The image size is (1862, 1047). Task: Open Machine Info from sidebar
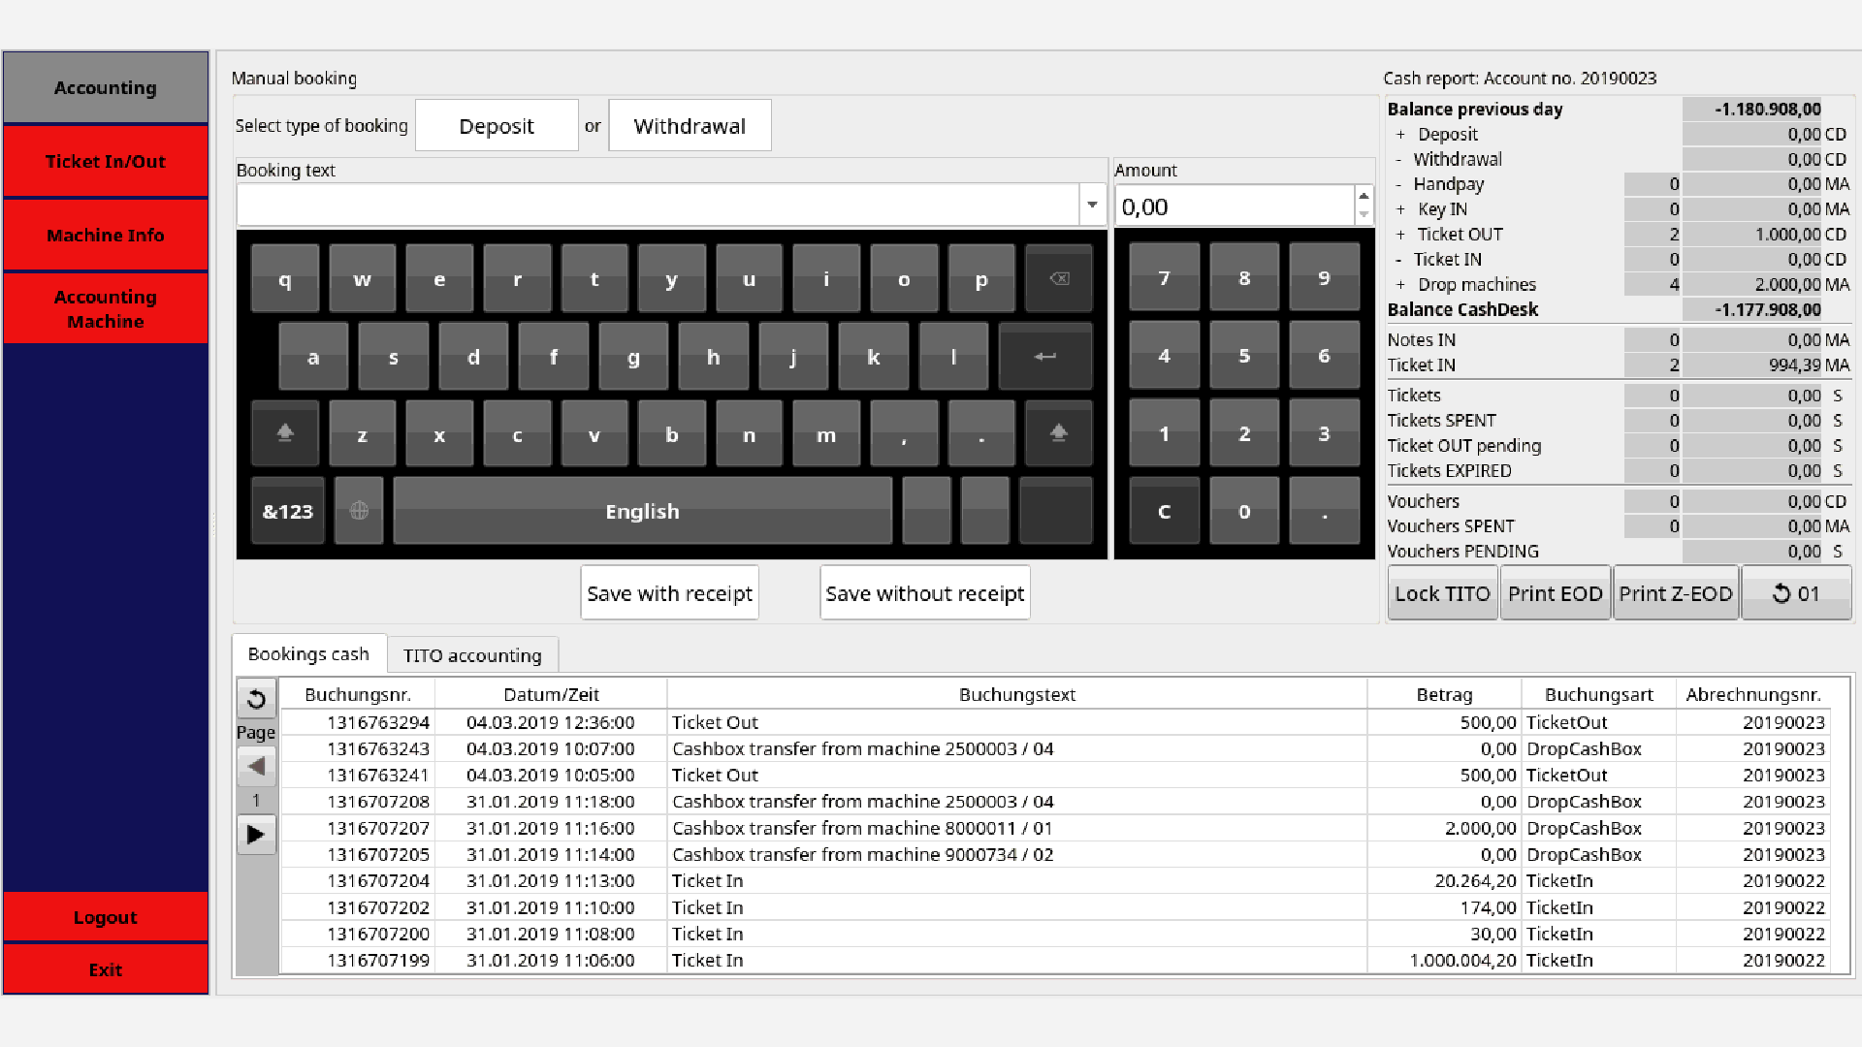[106, 236]
